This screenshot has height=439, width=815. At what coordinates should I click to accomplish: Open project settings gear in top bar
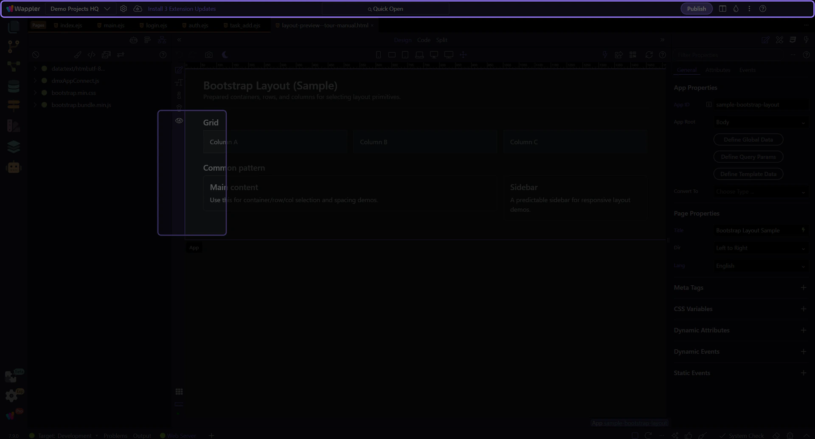[x=124, y=9]
